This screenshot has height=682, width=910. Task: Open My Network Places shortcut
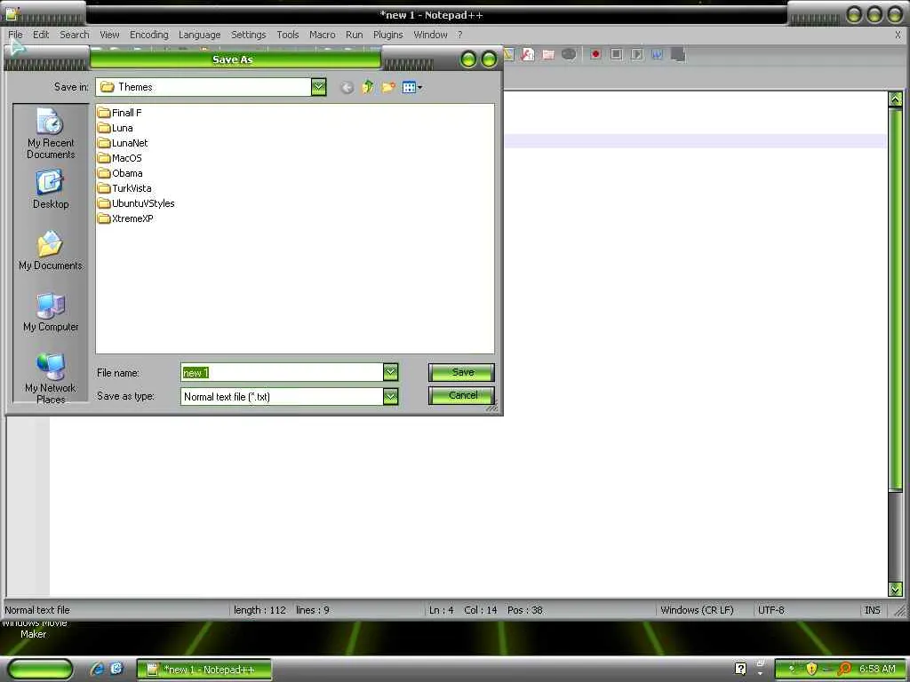click(51, 378)
